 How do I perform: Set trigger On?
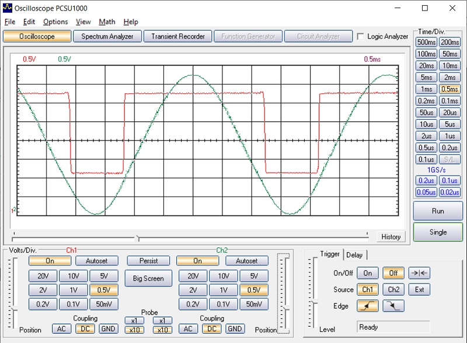pos(368,273)
